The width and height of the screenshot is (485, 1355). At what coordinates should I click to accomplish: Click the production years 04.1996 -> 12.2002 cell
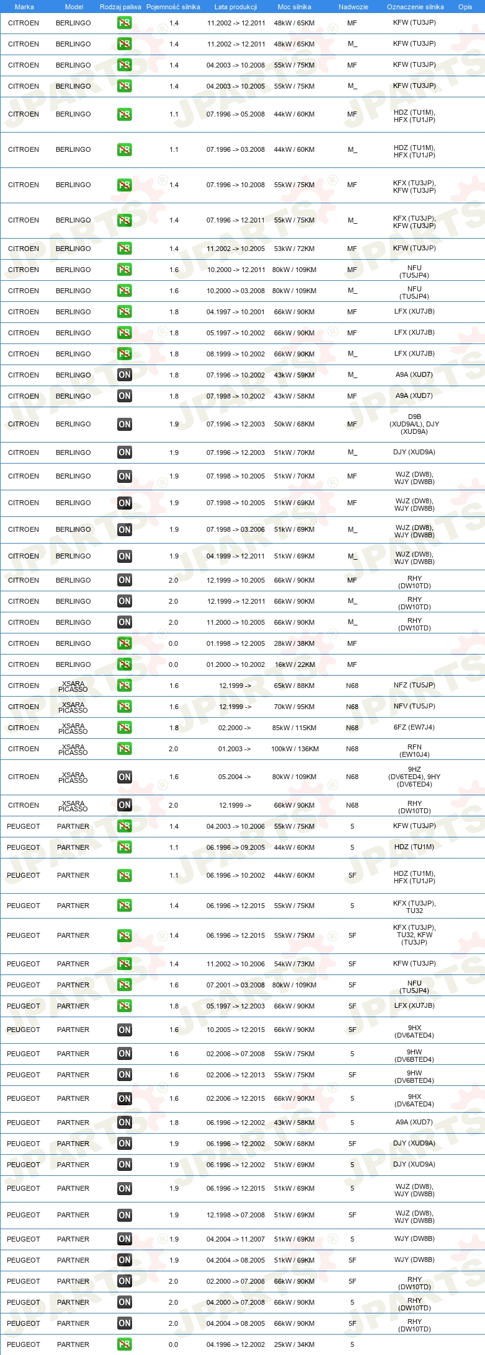(236, 1344)
